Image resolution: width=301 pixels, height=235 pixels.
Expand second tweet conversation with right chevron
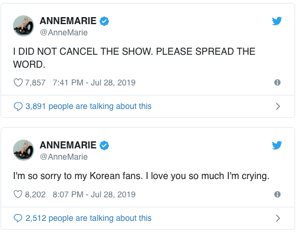pyautogui.click(x=277, y=218)
